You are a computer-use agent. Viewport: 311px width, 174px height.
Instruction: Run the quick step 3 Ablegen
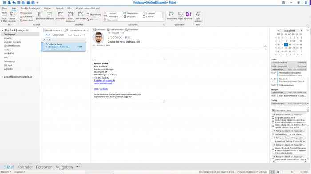pyautogui.click(x=148, y=13)
